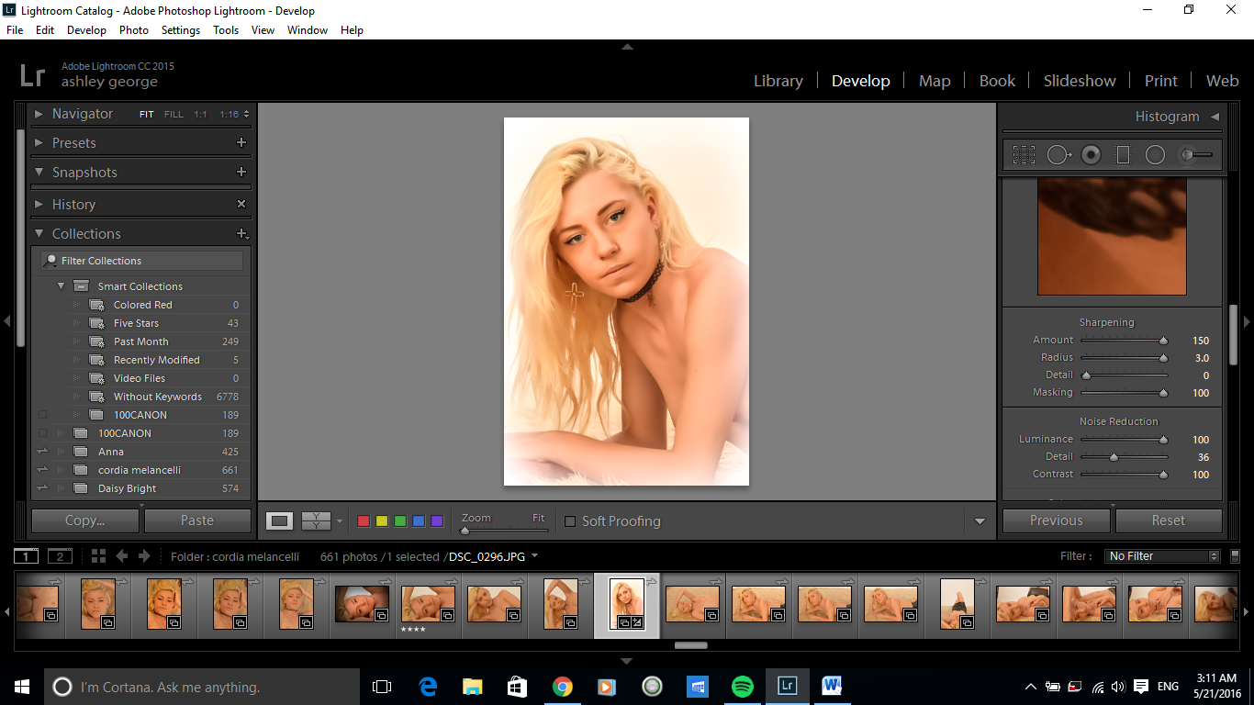Select the Crop Overlay tool
Image resolution: width=1254 pixels, height=705 pixels.
pyautogui.click(x=1024, y=155)
